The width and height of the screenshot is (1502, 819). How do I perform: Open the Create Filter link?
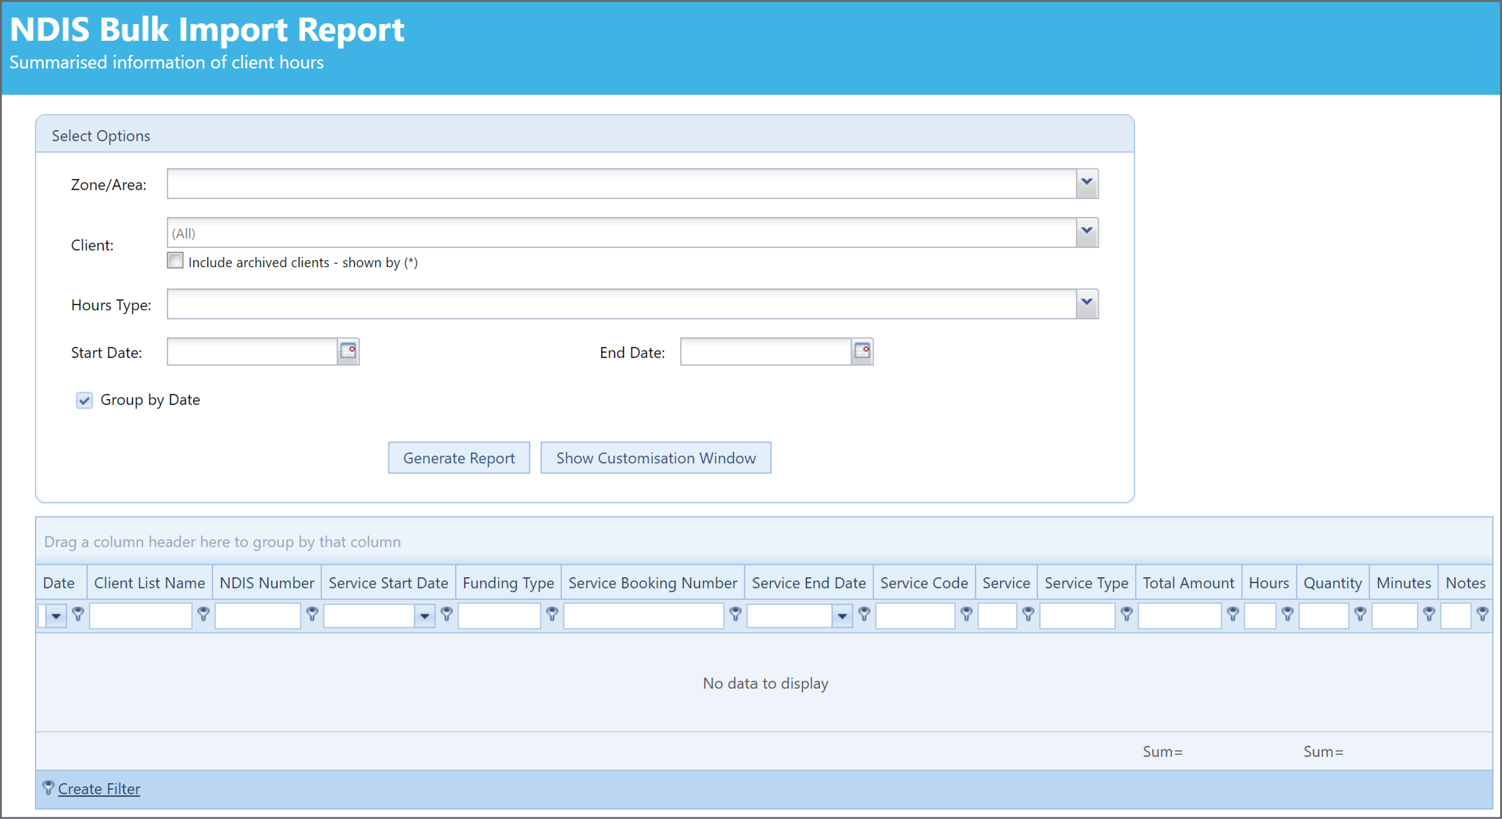click(99, 789)
